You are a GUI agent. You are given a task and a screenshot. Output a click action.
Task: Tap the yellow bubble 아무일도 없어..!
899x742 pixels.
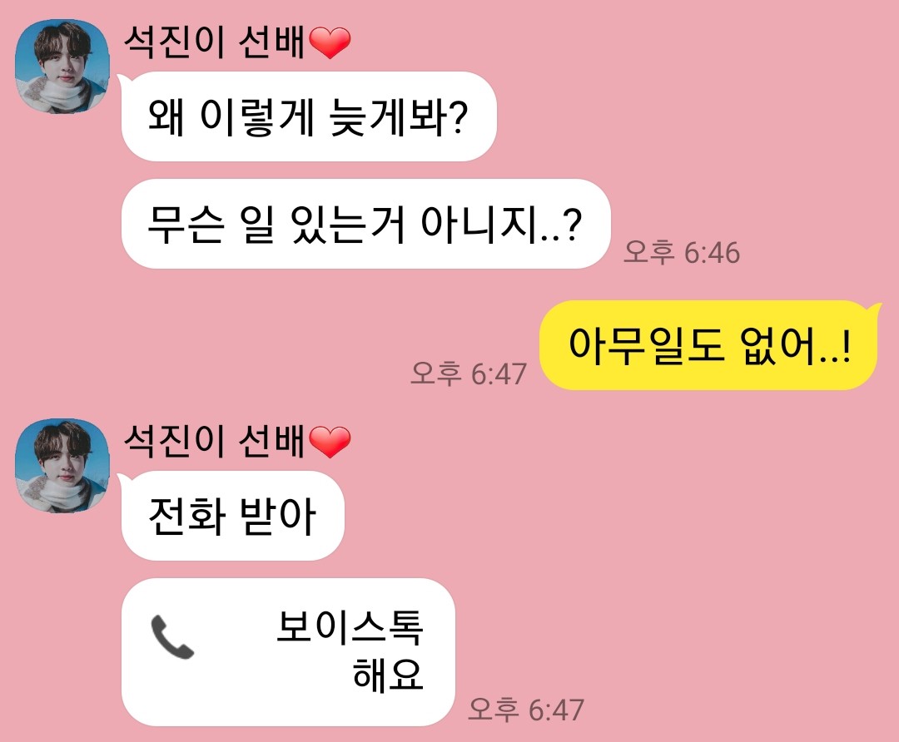(708, 345)
